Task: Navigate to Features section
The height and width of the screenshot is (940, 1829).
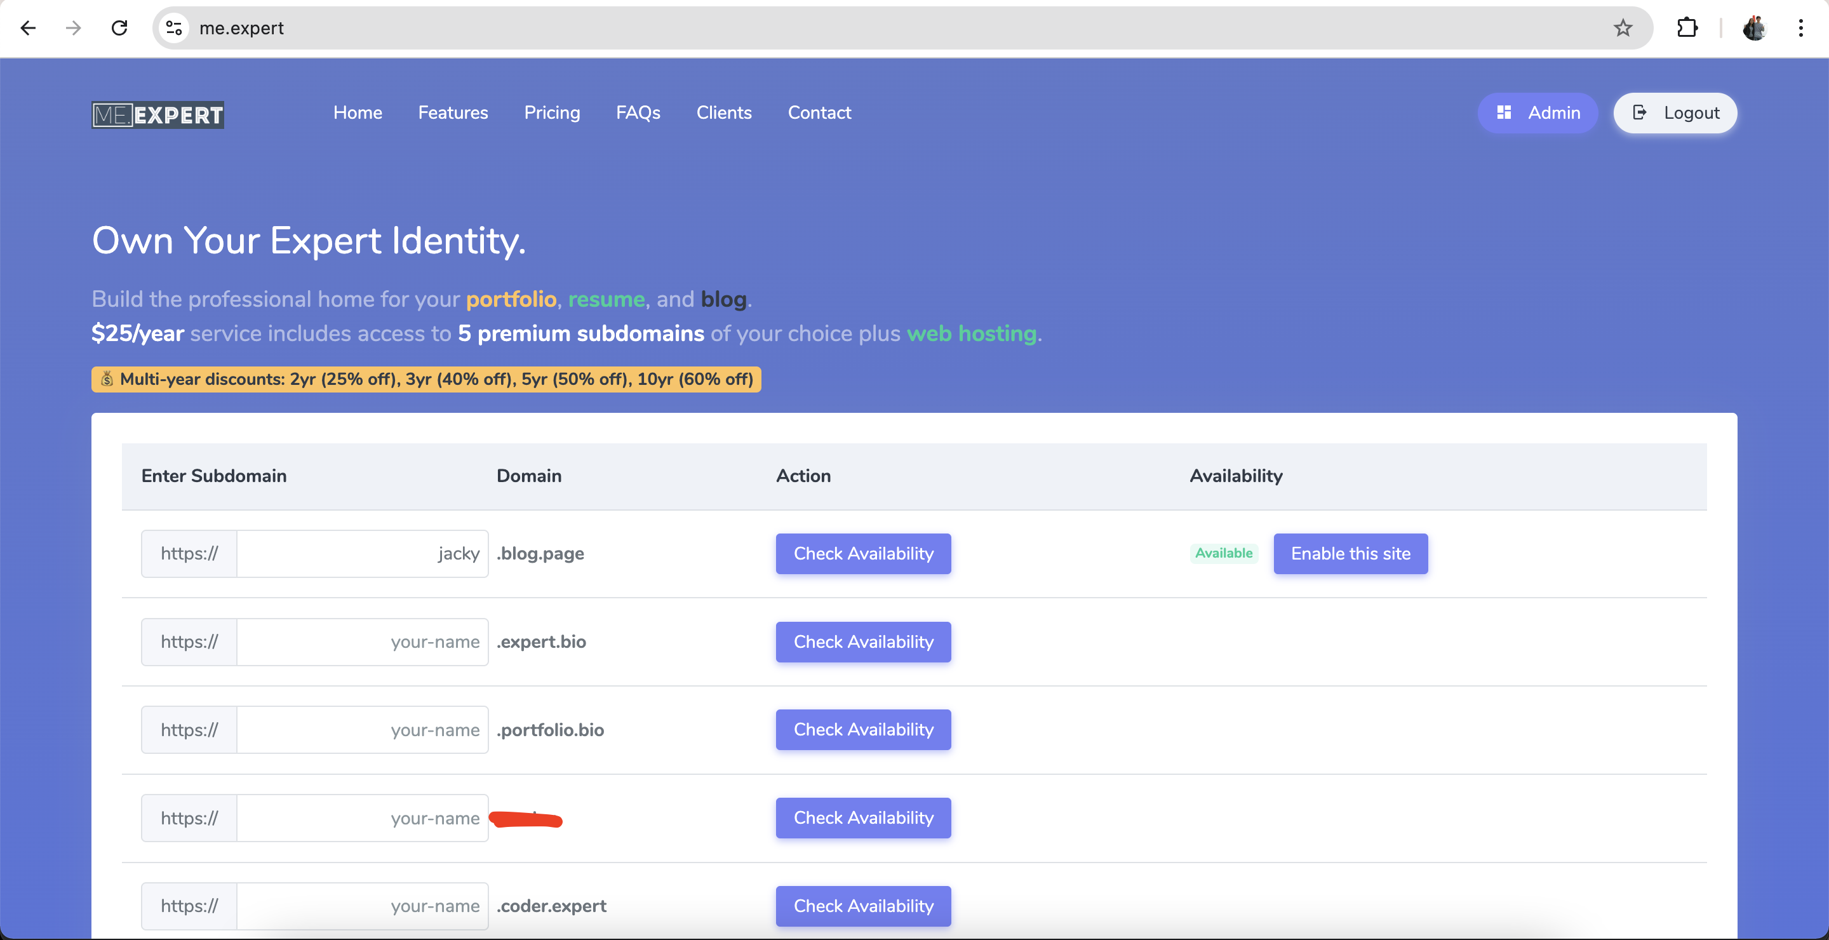Action: 453,113
